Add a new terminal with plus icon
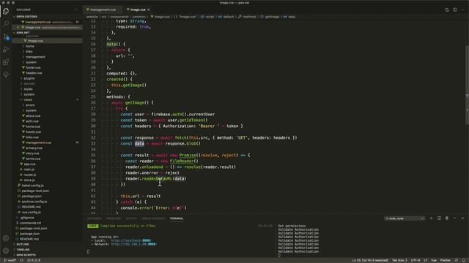This screenshot has width=469, height=263. coord(431,218)
